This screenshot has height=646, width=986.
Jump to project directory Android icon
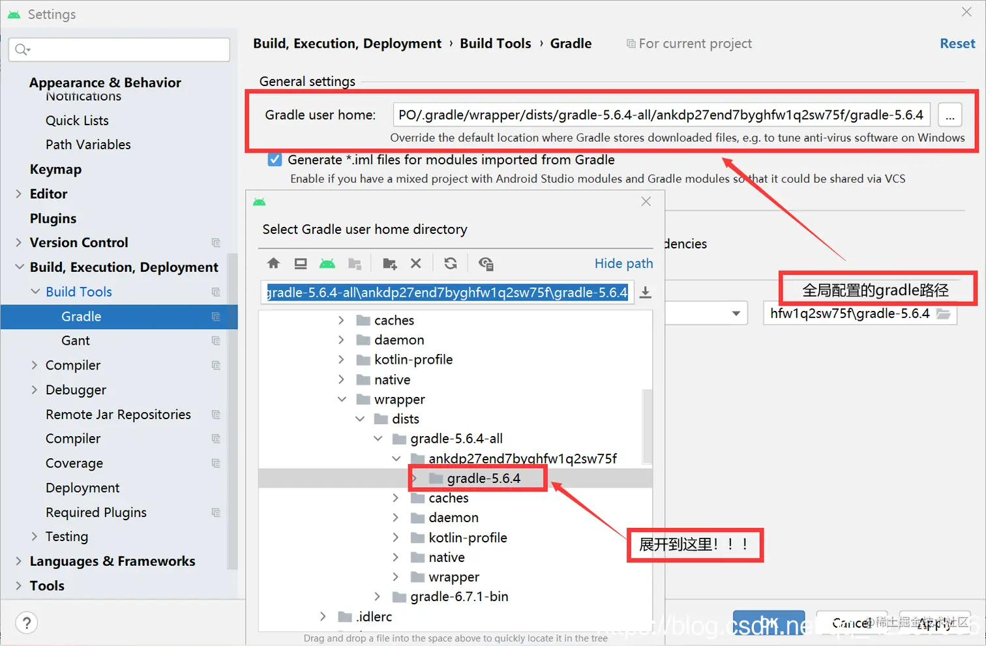click(327, 263)
